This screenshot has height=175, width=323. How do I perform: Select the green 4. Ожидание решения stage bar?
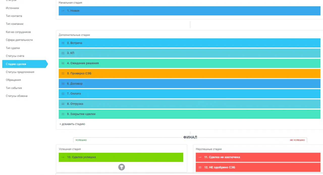pos(189,63)
